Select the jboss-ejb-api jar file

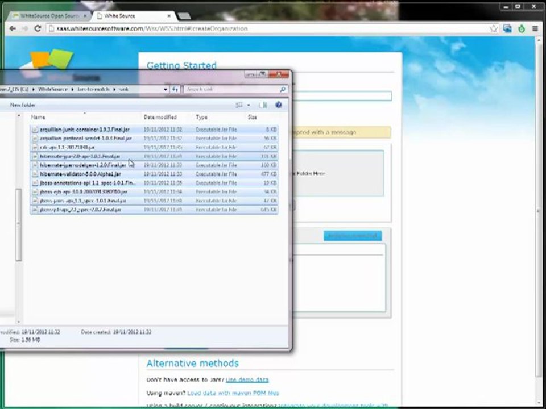coord(154,191)
